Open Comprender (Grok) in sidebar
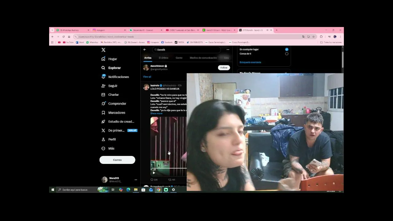Viewport: 393px width, 221px height. tap(114, 103)
